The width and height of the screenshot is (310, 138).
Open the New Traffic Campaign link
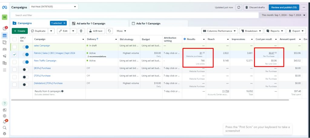(x=45, y=61)
